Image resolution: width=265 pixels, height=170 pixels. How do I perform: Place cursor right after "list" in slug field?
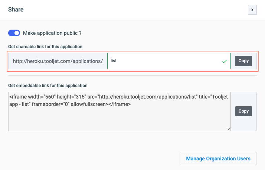(118, 61)
